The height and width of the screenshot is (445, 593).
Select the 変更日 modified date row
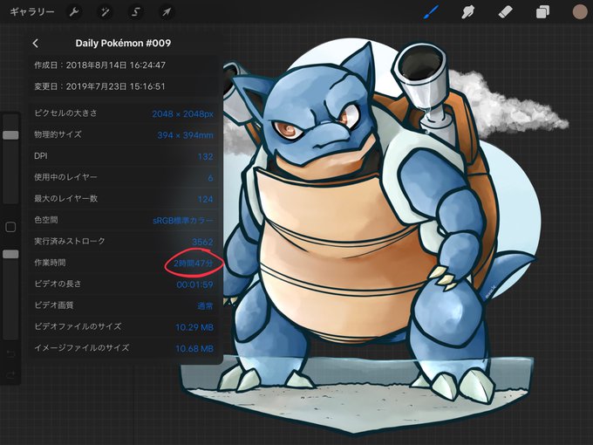124,86
